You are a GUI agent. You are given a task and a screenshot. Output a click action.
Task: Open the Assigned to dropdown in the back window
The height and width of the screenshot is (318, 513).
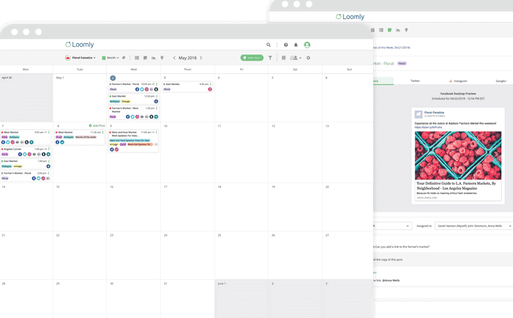point(473,226)
